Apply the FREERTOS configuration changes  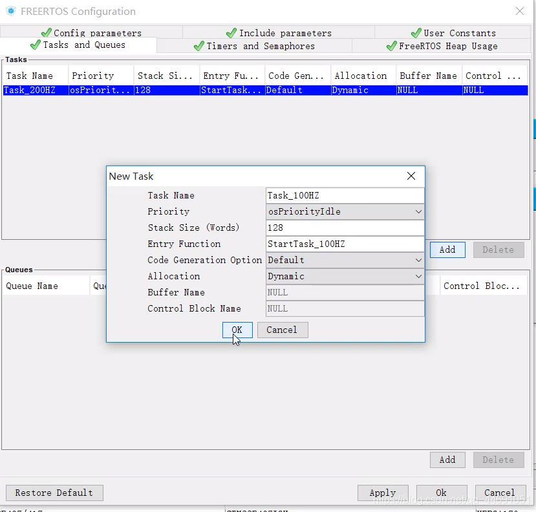click(383, 493)
